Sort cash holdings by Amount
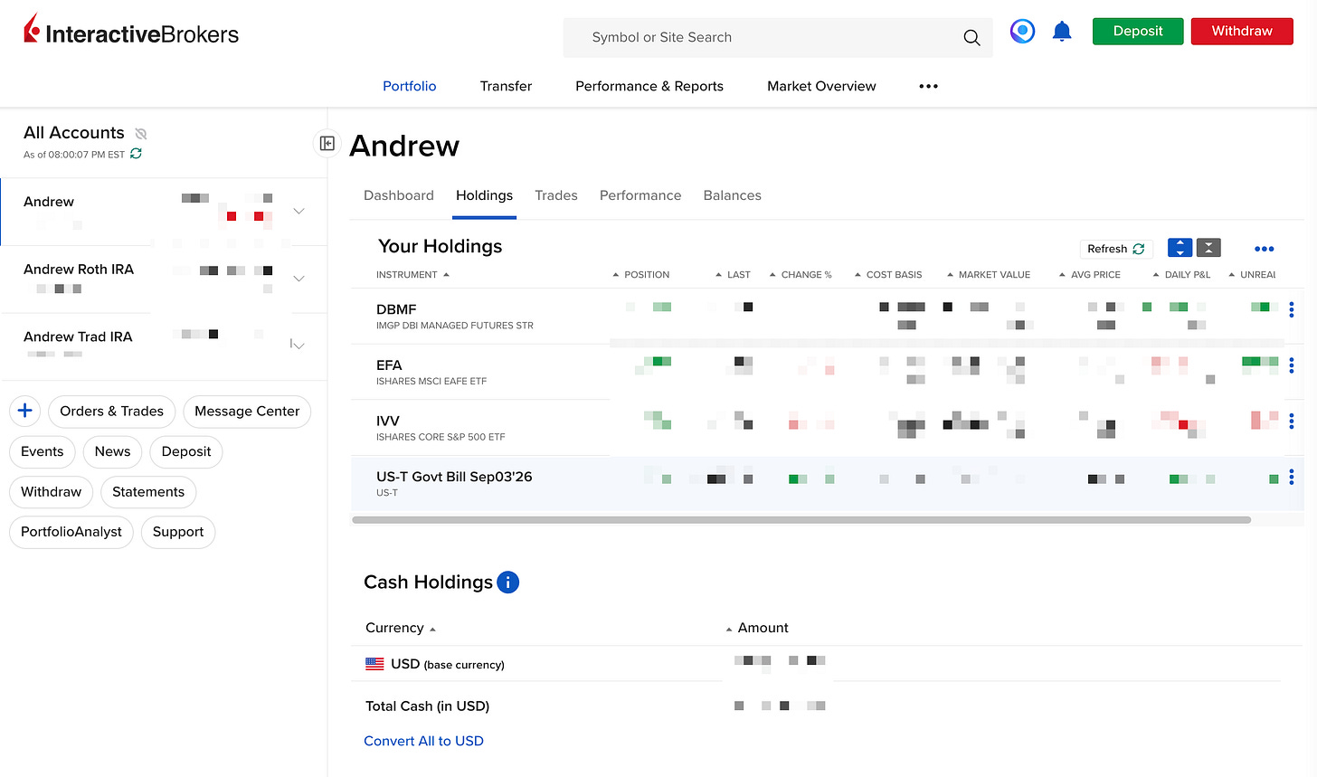This screenshot has height=777, width=1317. (x=757, y=628)
